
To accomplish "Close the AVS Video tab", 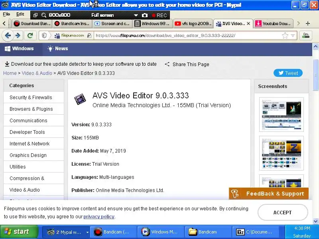I will [x=248, y=24].
